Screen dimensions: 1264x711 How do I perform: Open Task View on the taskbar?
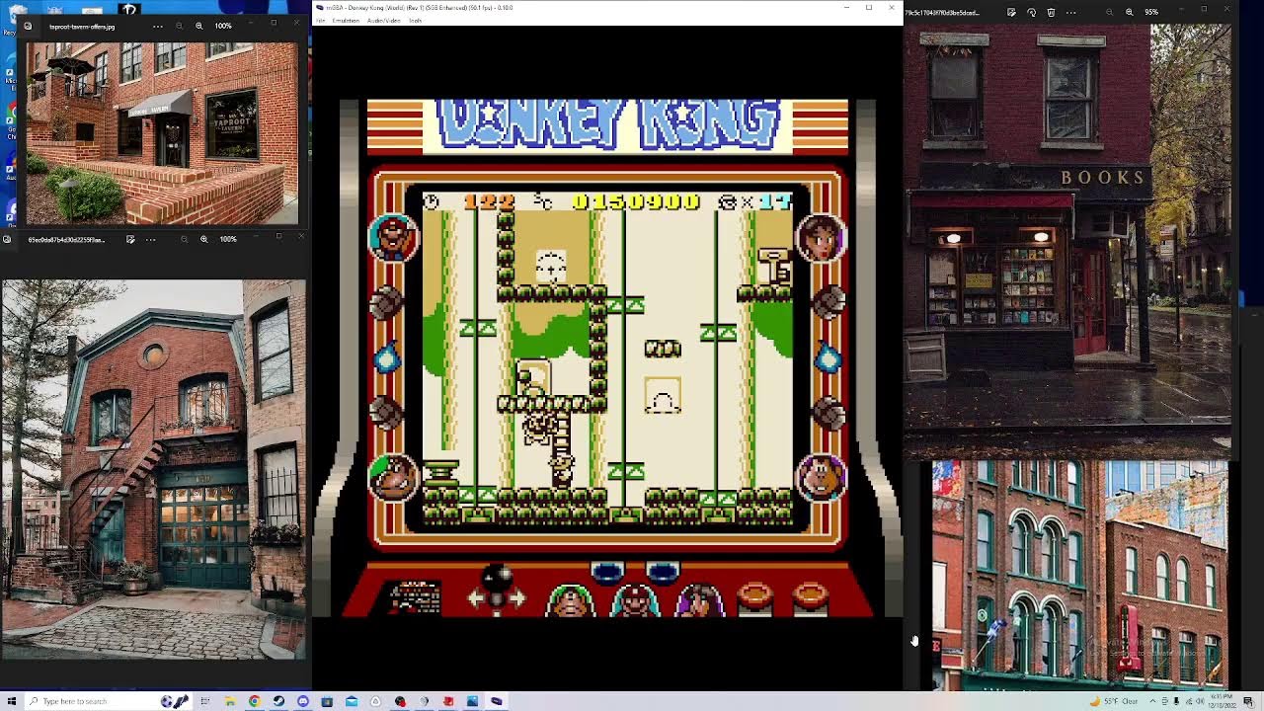[x=205, y=701]
